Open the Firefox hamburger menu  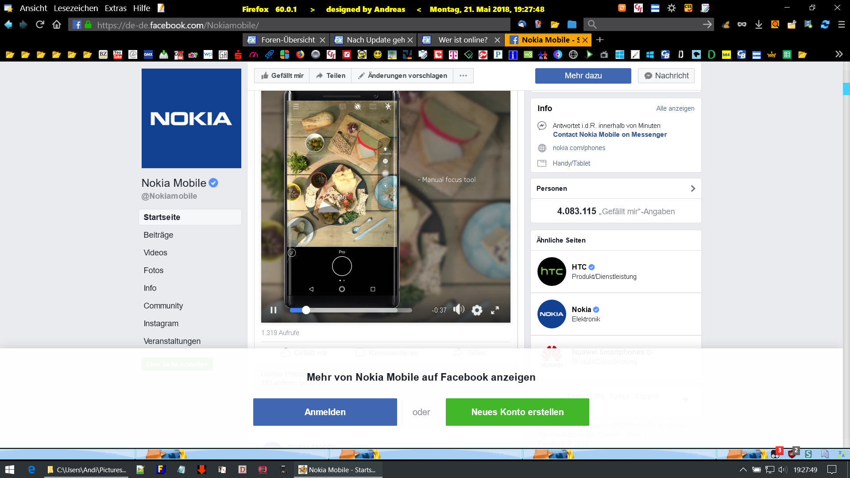842,25
